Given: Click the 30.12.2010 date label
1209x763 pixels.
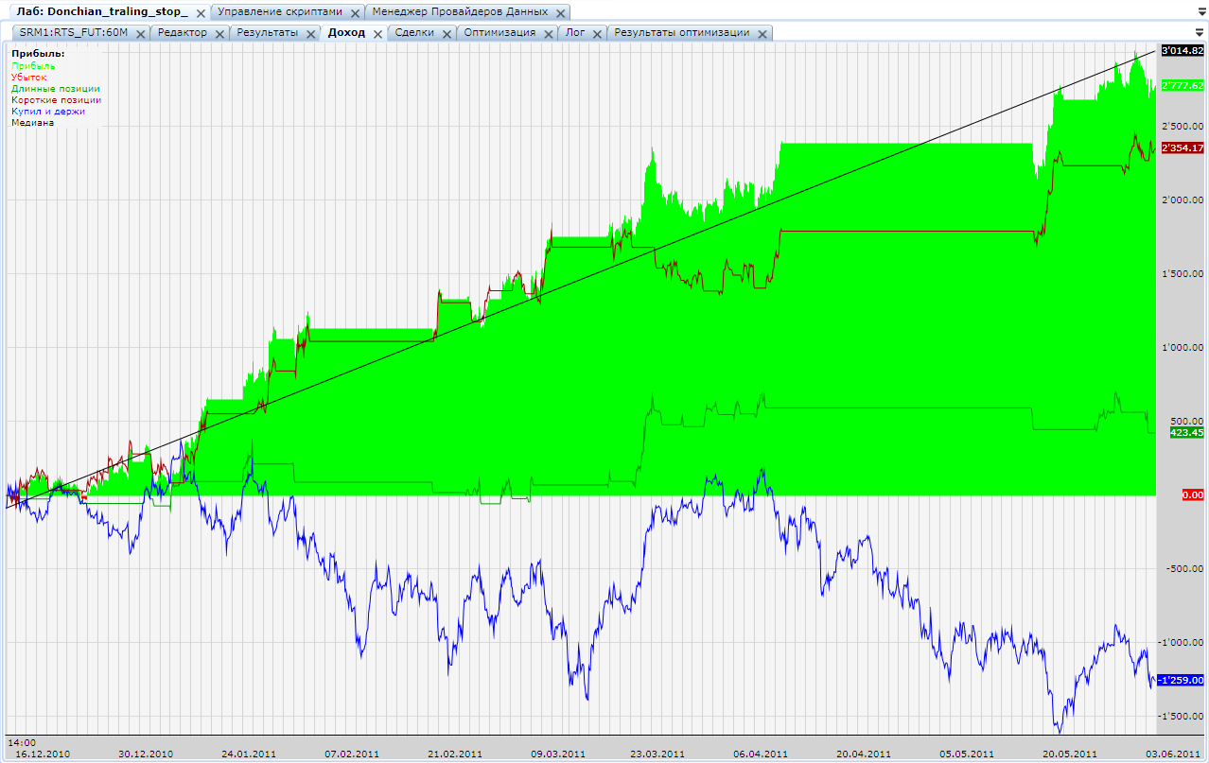Looking at the screenshot, I should (x=145, y=754).
